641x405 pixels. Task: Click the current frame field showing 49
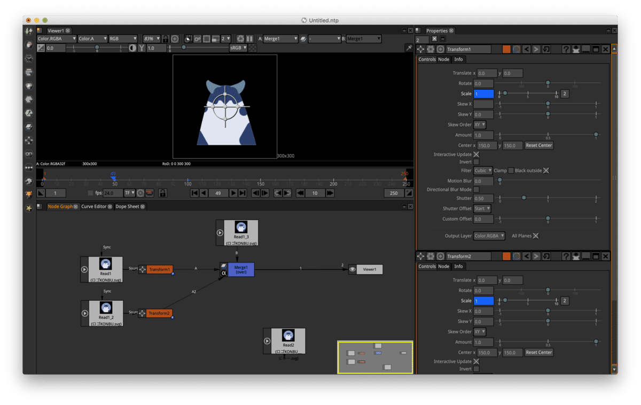pos(218,193)
